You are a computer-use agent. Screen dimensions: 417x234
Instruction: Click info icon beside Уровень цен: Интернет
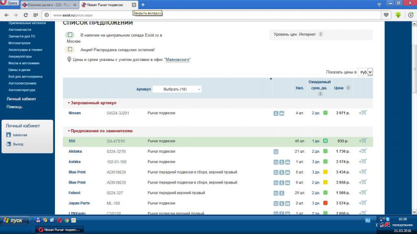[x=321, y=34]
